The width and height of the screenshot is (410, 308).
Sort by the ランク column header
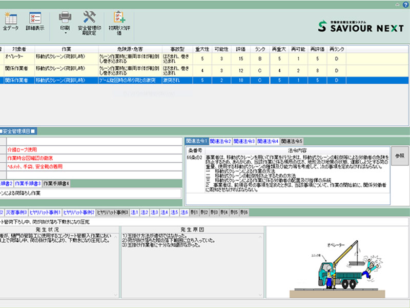260,49
